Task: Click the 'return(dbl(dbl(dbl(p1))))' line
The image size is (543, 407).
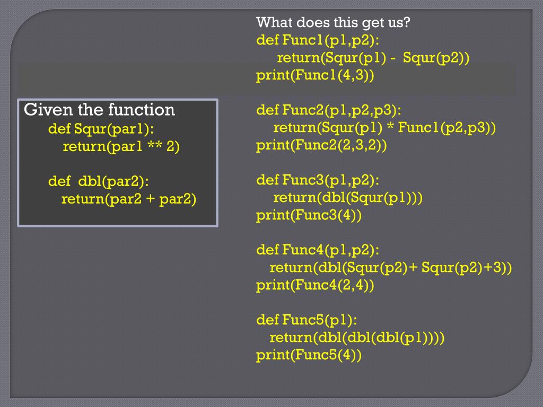Action: coord(357,338)
